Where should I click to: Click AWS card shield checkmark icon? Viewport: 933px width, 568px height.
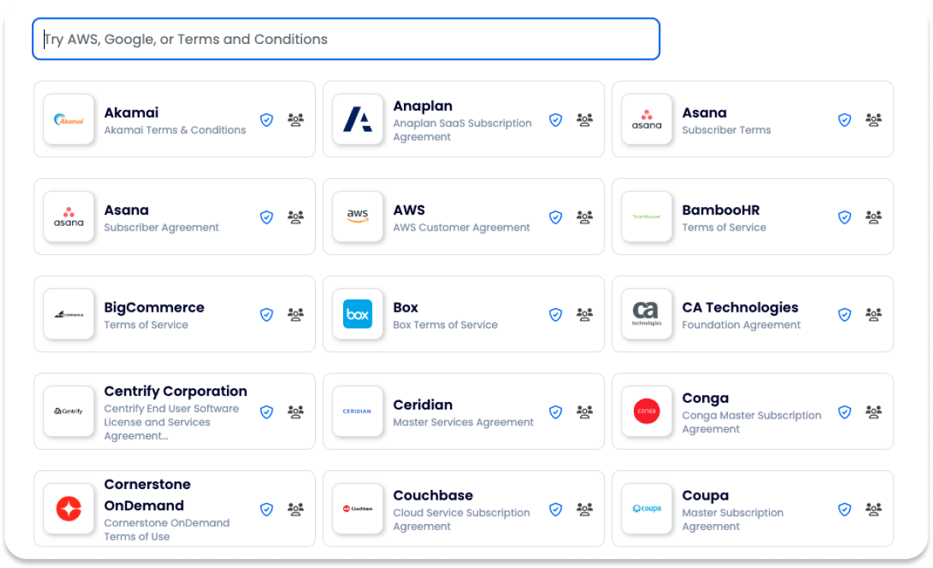(x=556, y=217)
